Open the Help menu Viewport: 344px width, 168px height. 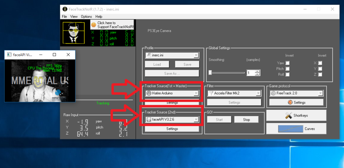coord(99,16)
